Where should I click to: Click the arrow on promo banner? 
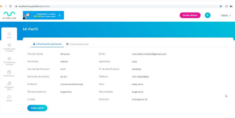click(59, 15)
